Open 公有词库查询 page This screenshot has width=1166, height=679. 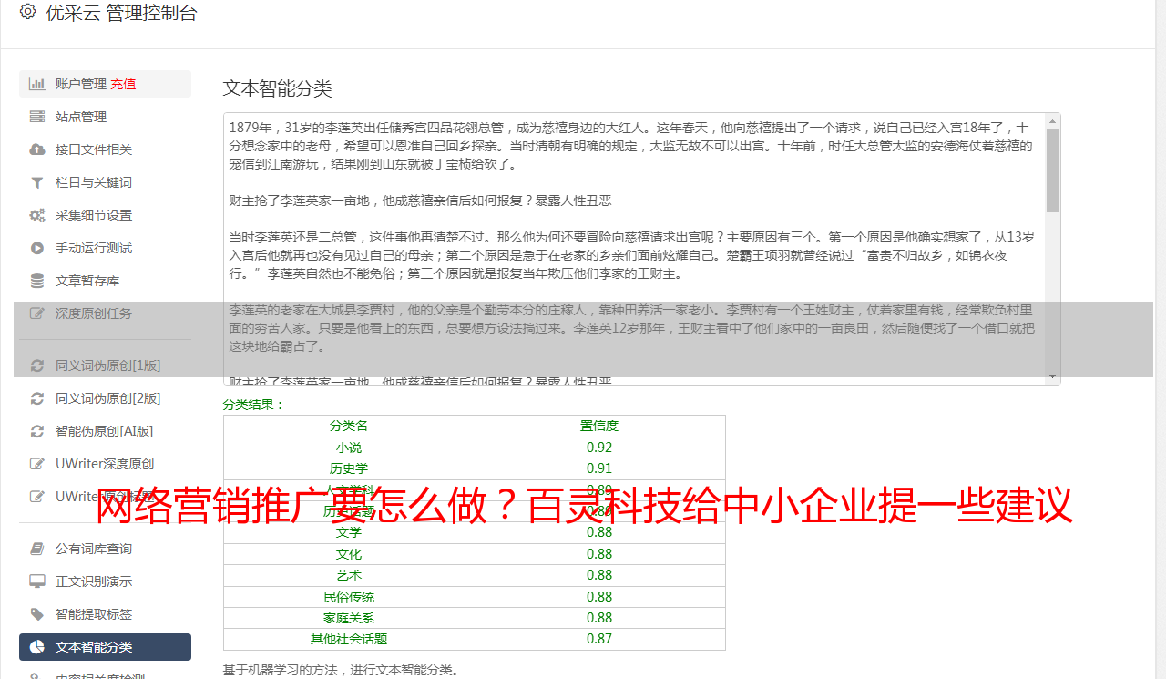tap(94, 549)
